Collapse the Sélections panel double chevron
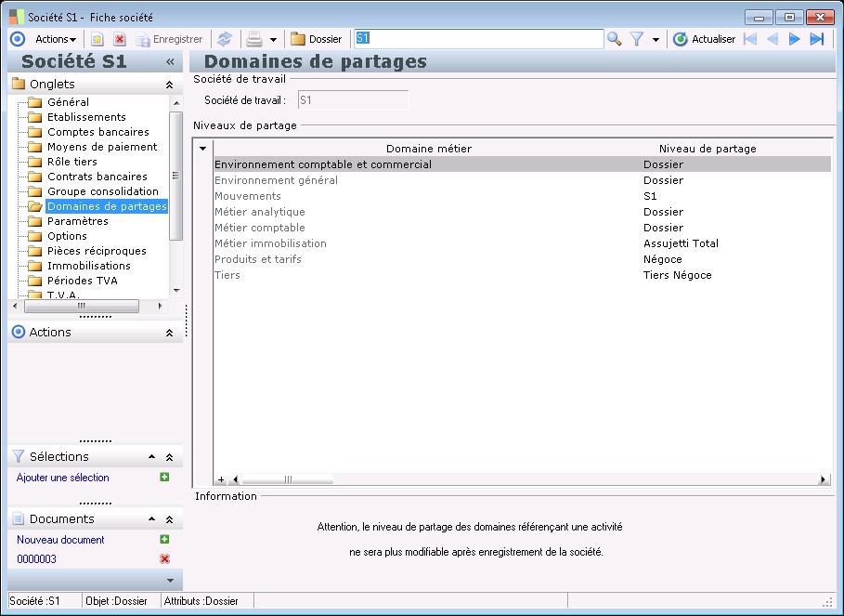Image resolution: width=844 pixels, height=616 pixels. (x=169, y=457)
